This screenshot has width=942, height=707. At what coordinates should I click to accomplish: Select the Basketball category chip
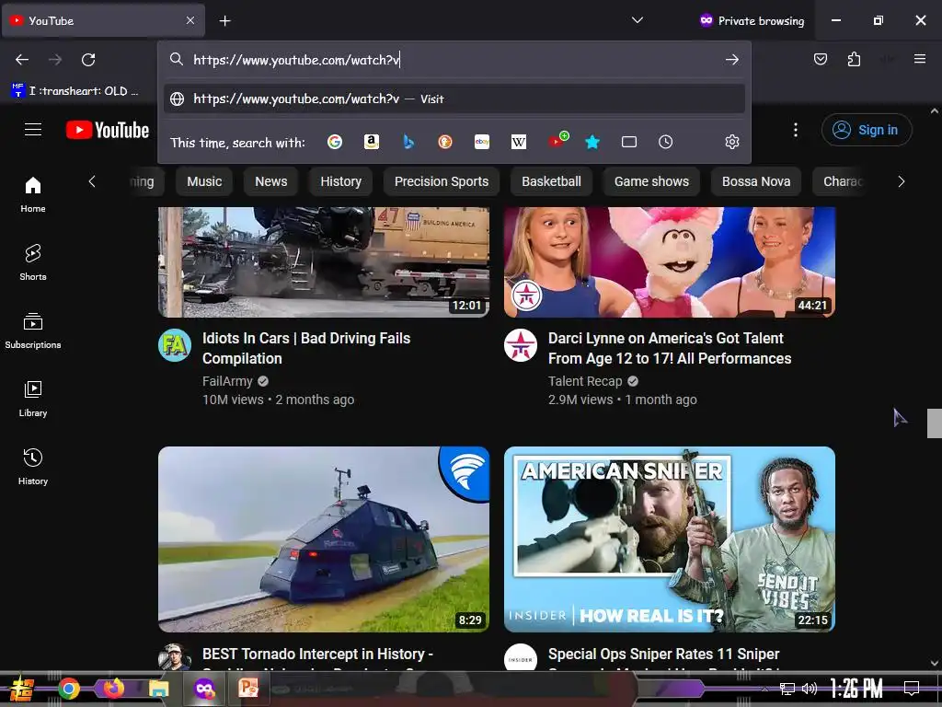tap(551, 181)
